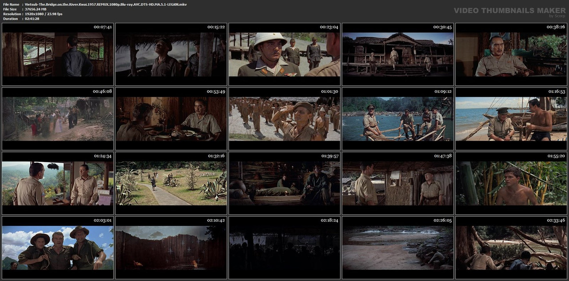The image size is (569, 281).
Task: Select the 02:03:01 three men with hats thumbnail
Action: 58,248
